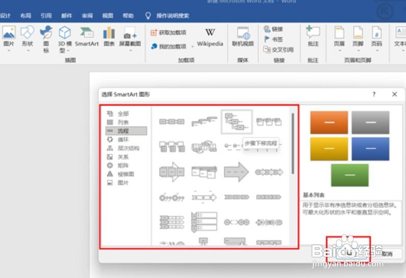The width and height of the screenshot is (406, 278).
Task: Switch to the 帮助 ribbon tab
Action: click(x=128, y=16)
